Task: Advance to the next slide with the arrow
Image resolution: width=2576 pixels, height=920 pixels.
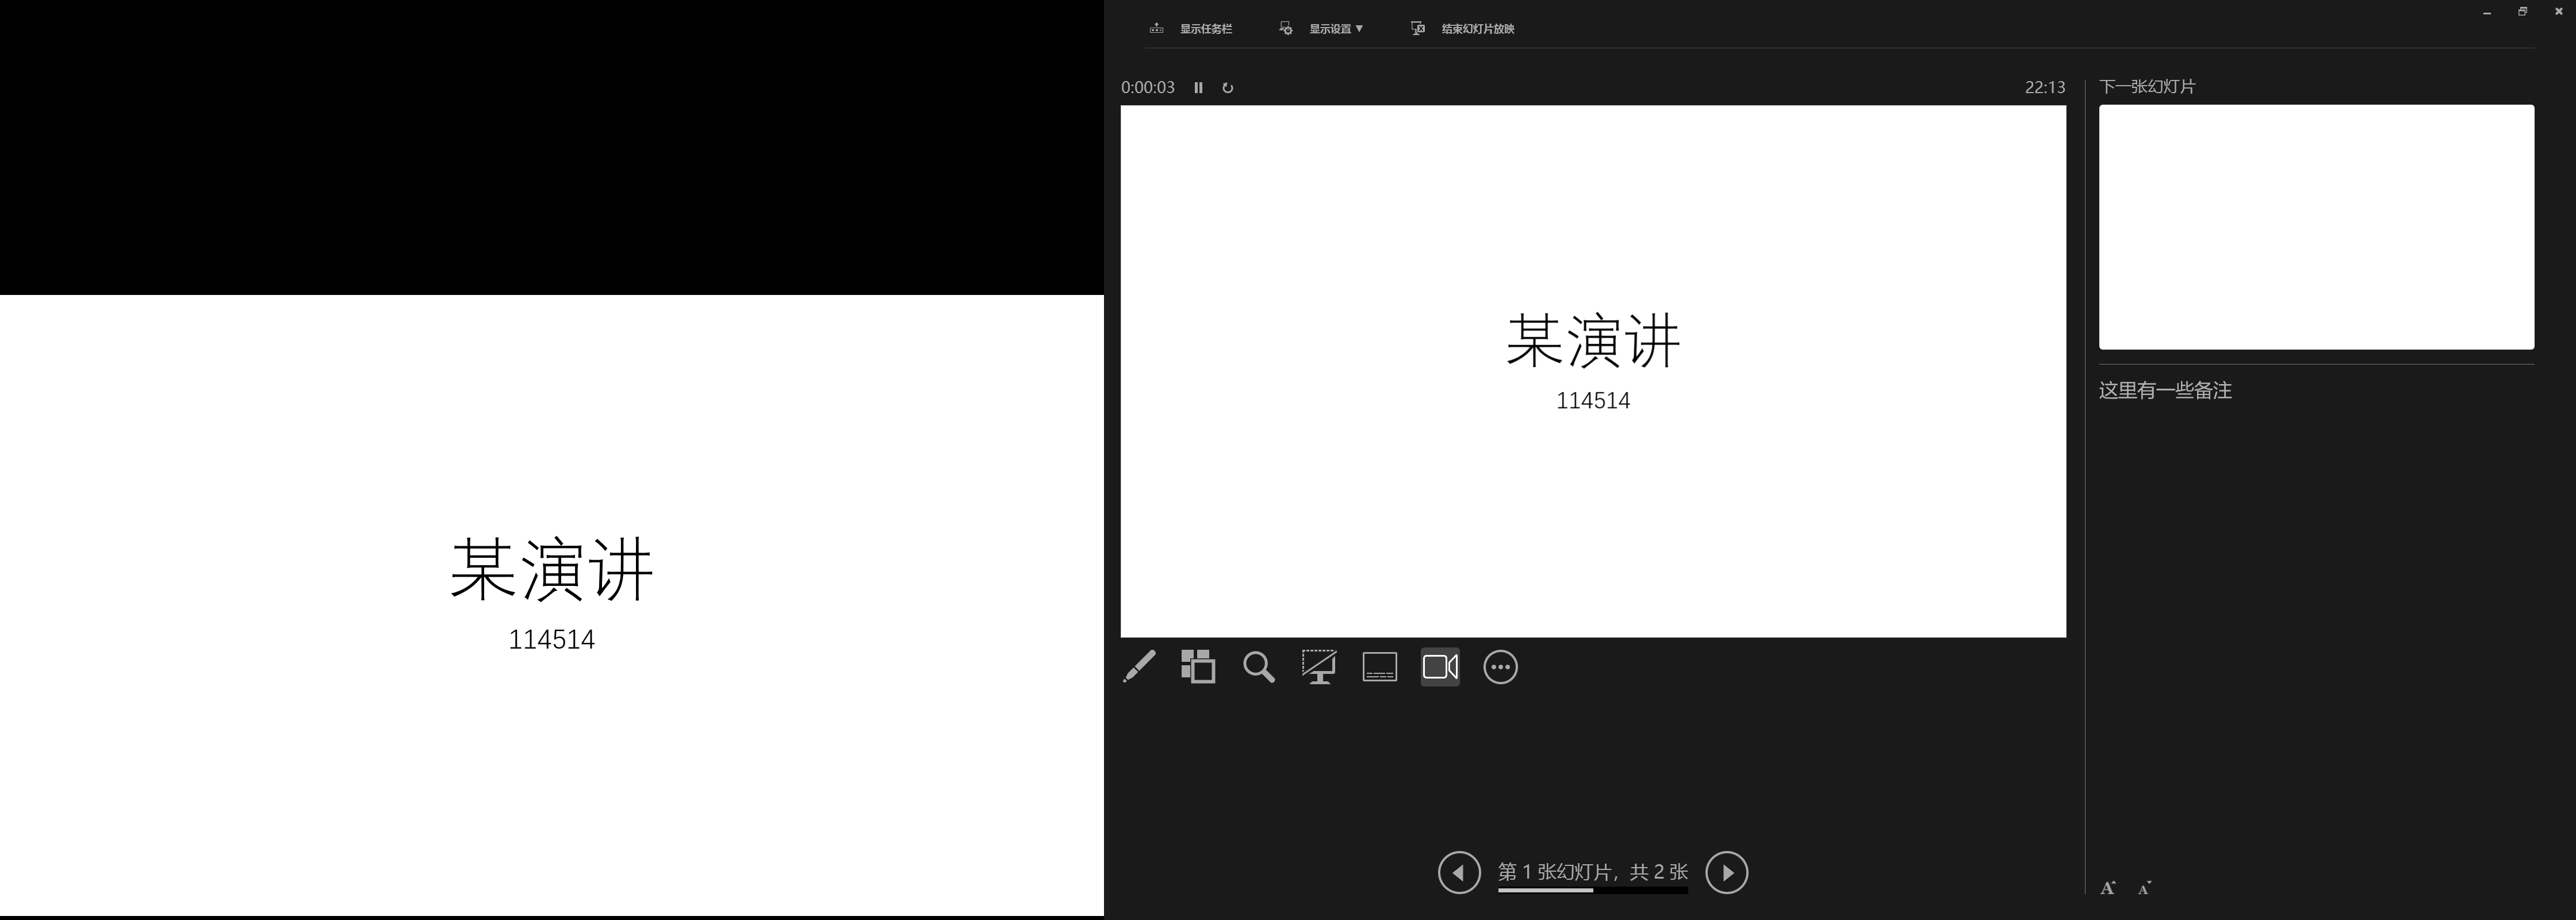Action: click(1726, 871)
